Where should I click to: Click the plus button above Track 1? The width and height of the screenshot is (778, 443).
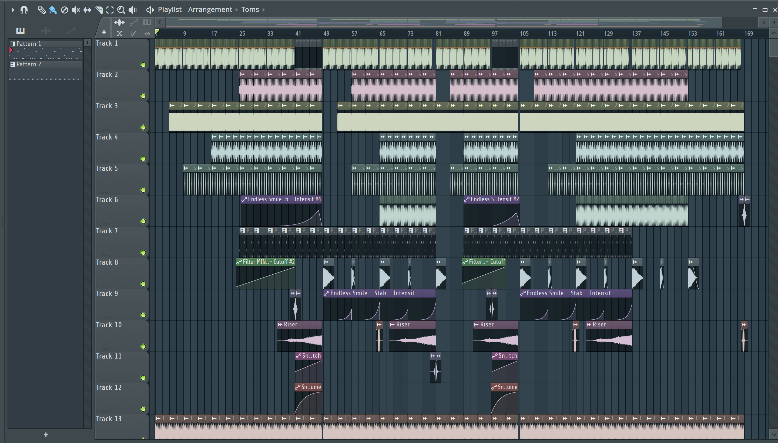pos(104,32)
